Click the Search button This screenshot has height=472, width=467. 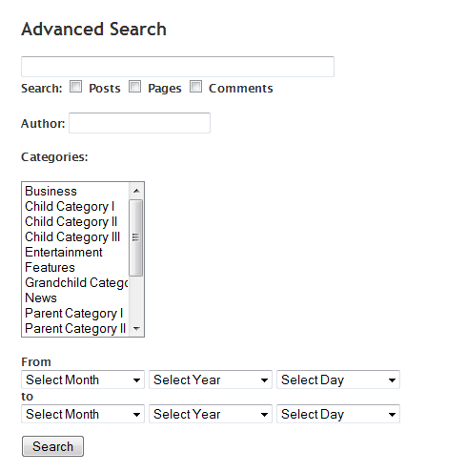click(52, 446)
